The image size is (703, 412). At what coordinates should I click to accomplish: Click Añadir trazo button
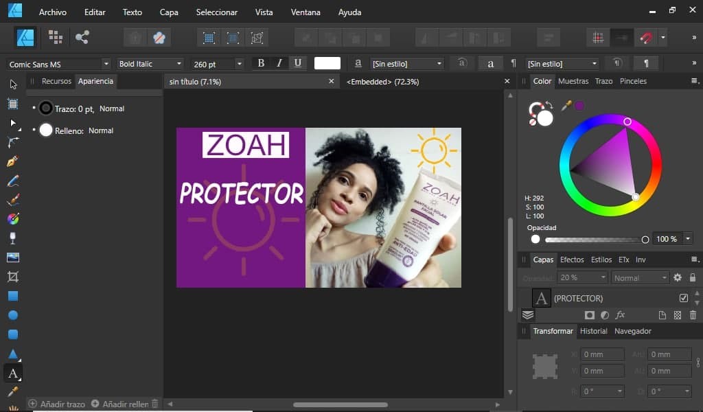(x=58, y=404)
